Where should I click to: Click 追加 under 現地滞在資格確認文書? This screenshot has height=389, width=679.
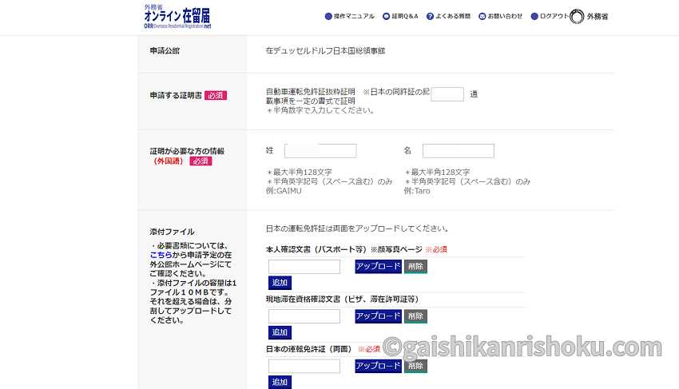[x=280, y=332]
